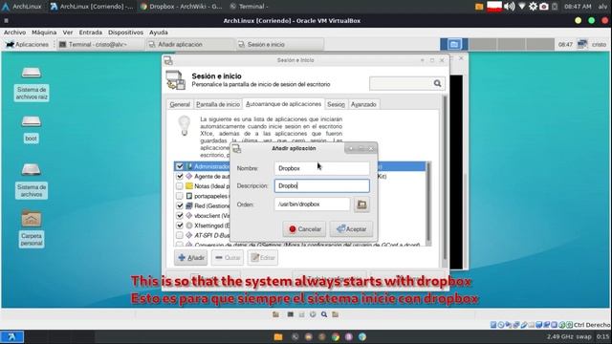This screenshot has width=612, height=344.
Task: Switch to the General tab
Action: (180, 104)
